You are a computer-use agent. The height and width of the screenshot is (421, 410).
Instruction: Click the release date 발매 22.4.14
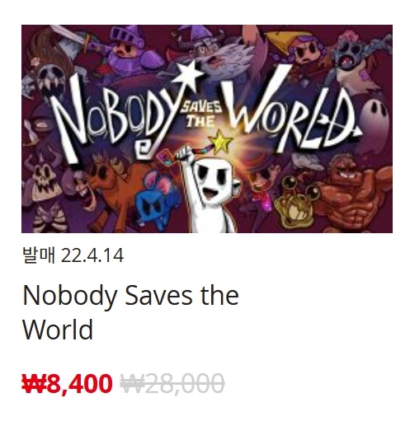(x=73, y=255)
